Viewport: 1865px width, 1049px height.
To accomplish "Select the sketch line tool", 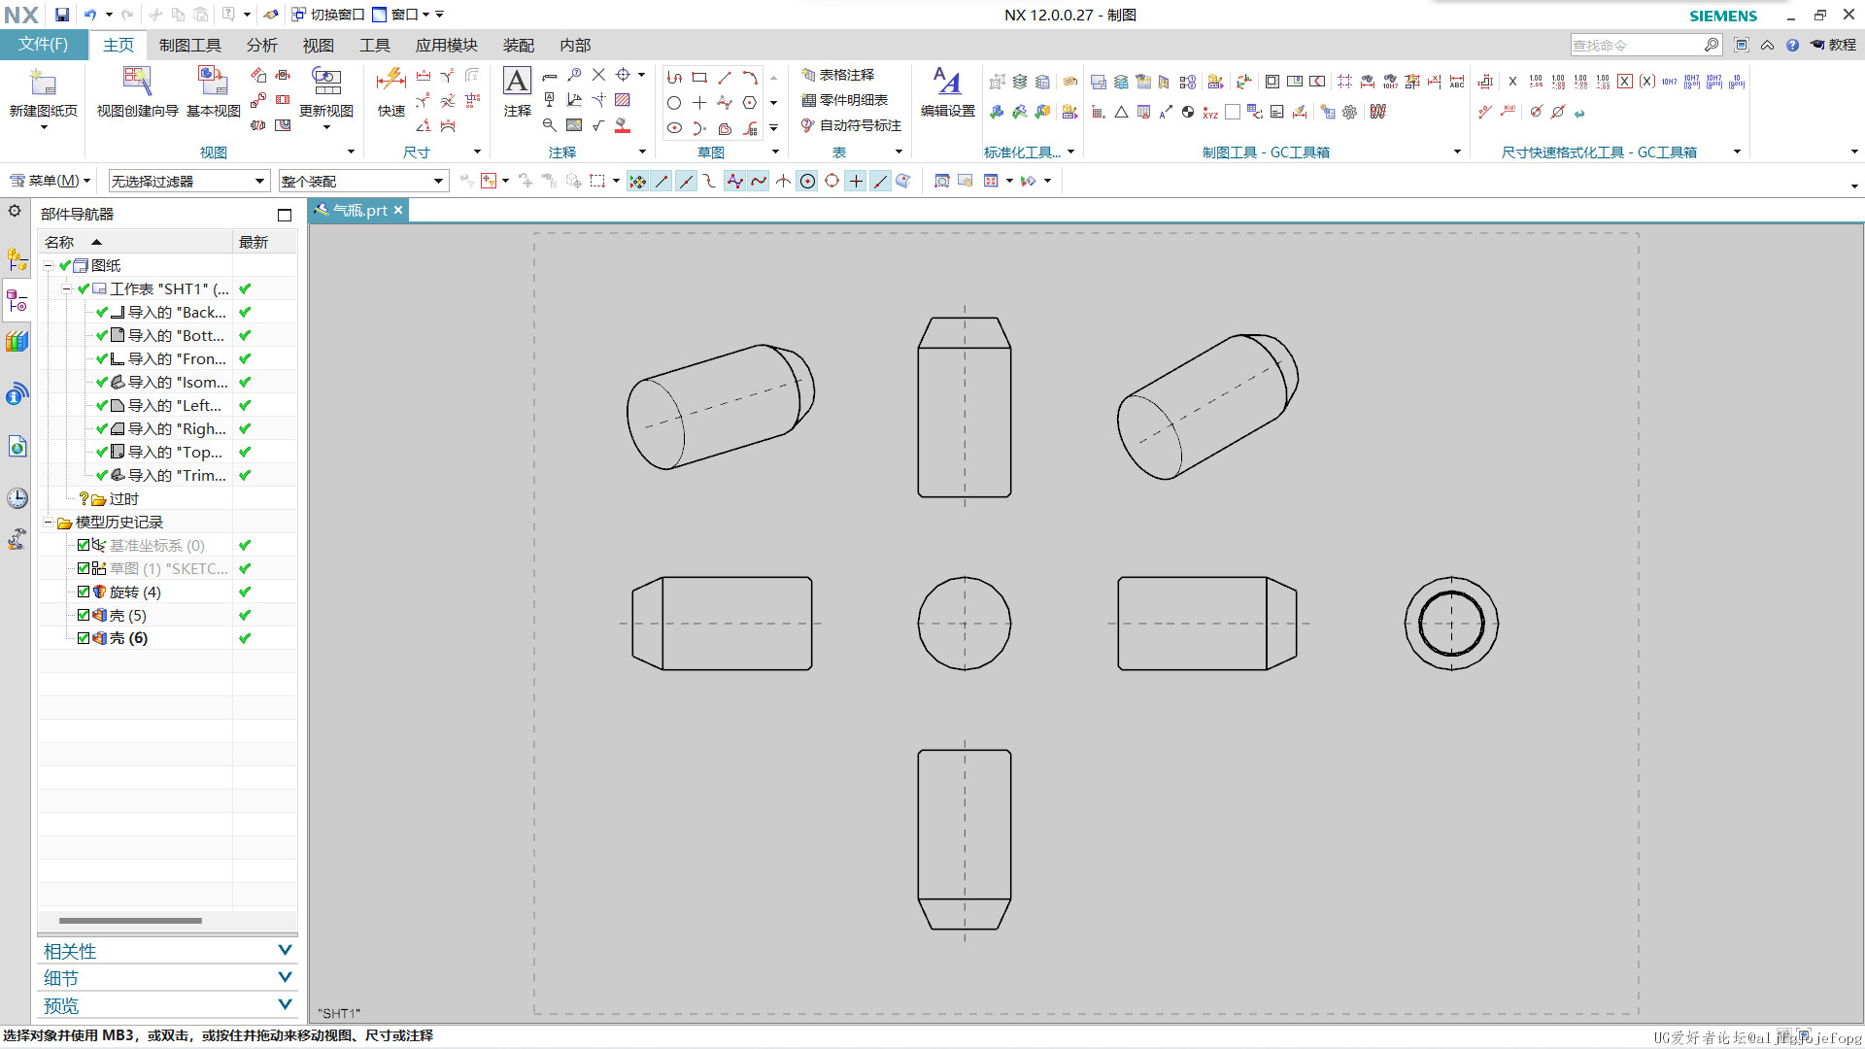I will (x=725, y=77).
